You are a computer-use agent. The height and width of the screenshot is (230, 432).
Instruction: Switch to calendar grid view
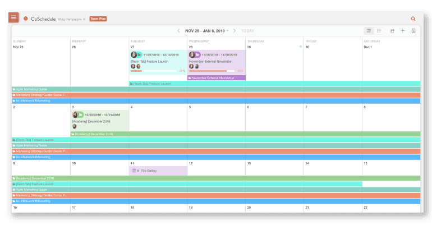tap(369, 31)
